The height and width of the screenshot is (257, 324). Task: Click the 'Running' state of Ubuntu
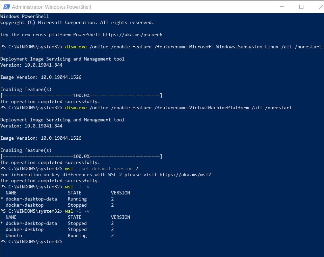(x=77, y=235)
